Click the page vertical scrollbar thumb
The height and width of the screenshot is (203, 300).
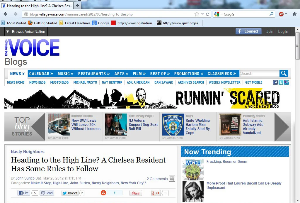click(x=297, y=46)
